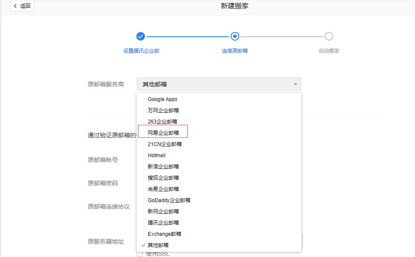415x257 pixels.
Task: Select 新浪企业邮箱 provider option
Action: click(163, 166)
